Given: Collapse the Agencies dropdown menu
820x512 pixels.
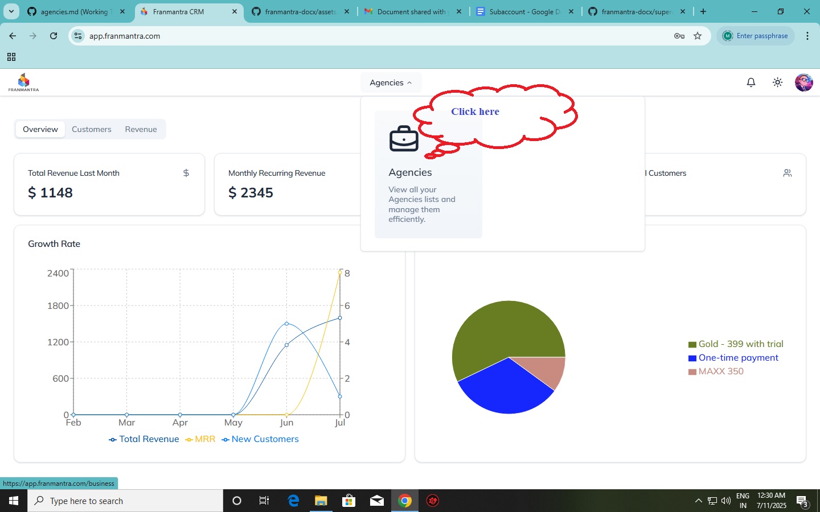Looking at the screenshot, I should point(391,82).
